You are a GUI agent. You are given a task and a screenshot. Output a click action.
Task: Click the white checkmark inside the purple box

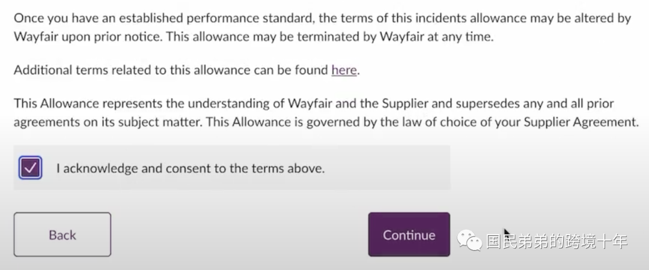click(30, 167)
